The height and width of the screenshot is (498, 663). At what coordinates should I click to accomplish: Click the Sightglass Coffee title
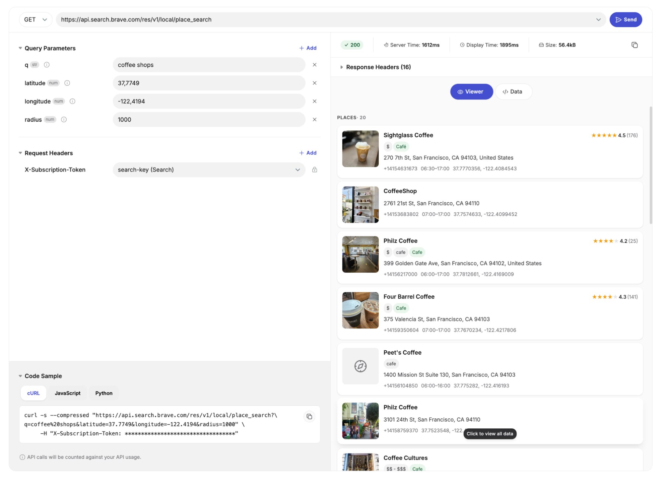(408, 135)
